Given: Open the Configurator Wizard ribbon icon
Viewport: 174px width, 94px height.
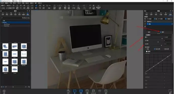Looking at the screenshot, I should 98,7.
